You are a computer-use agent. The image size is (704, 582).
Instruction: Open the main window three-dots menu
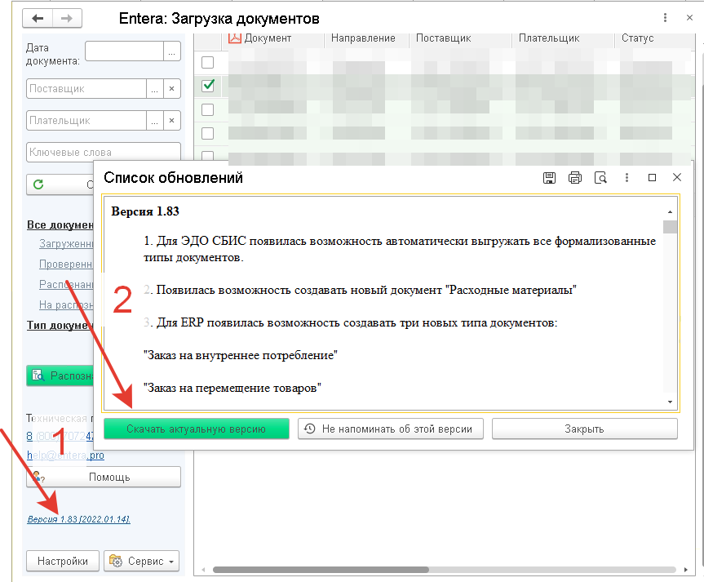(x=665, y=18)
